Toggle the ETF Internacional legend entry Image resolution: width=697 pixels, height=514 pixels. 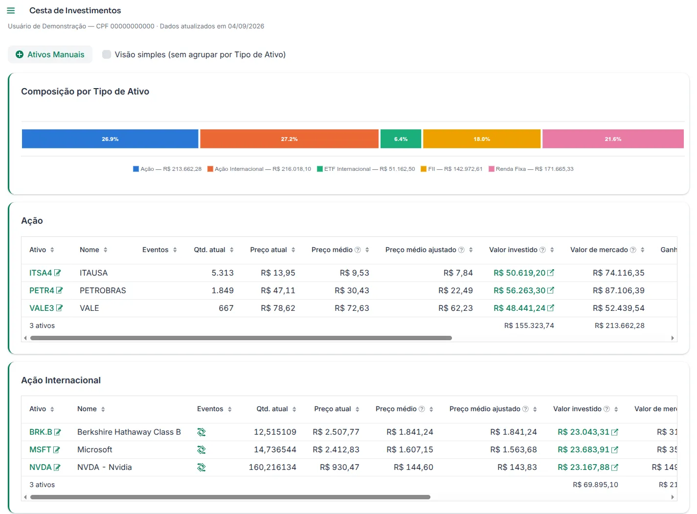366,169
